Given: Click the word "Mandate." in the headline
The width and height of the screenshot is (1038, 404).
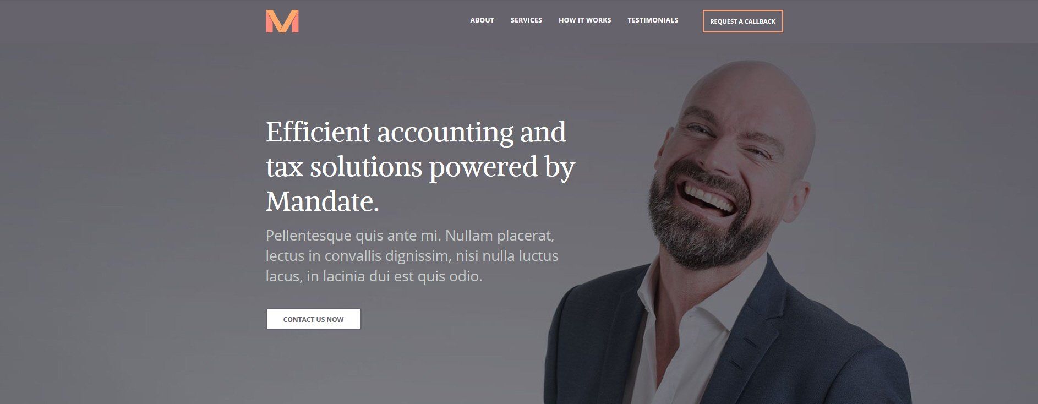Looking at the screenshot, I should 323,201.
